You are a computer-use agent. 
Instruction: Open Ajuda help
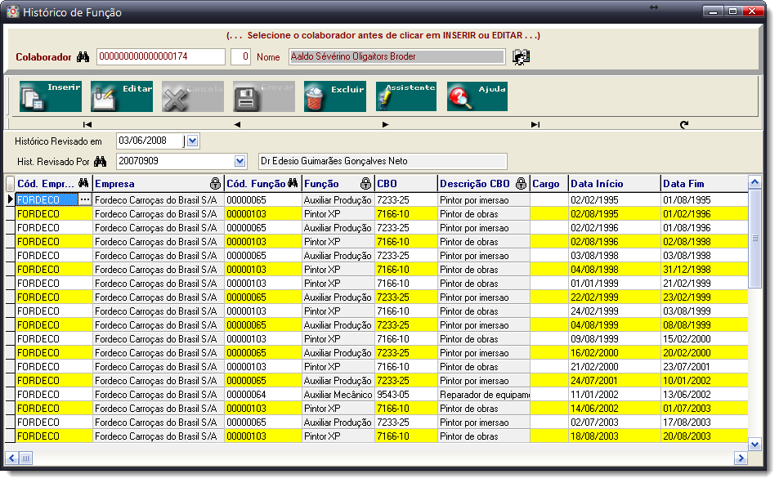pyautogui.click(x=477, y=96)
